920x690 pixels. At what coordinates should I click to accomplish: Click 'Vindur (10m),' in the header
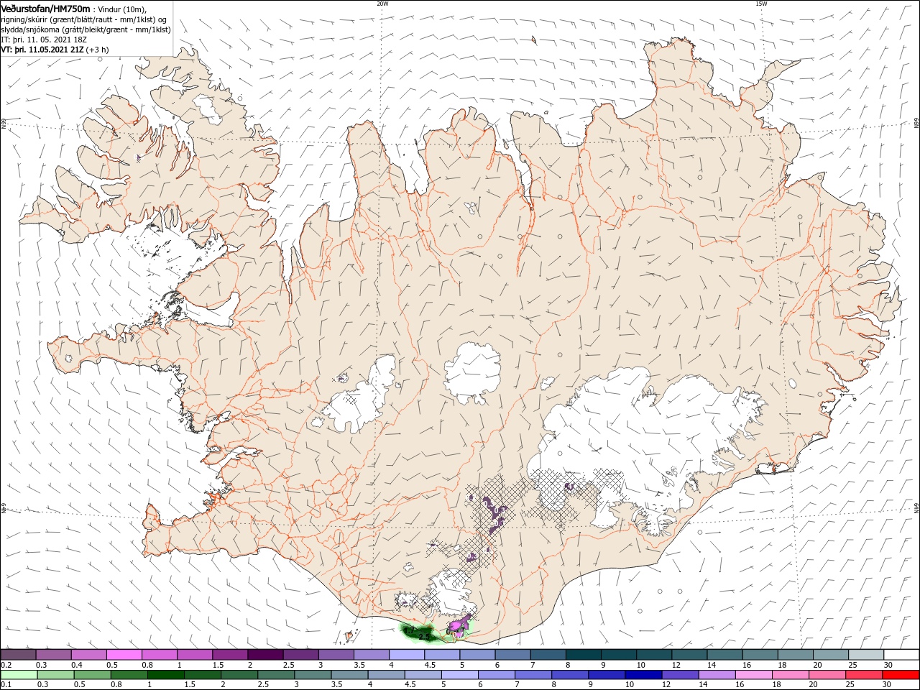click(x=121, y=9)
